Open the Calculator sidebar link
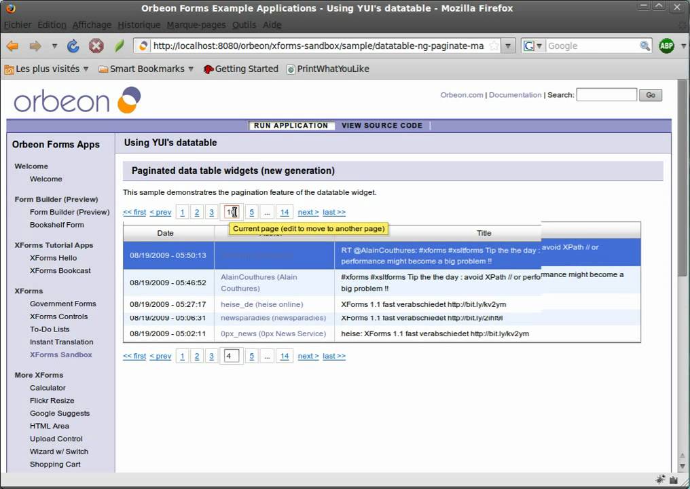 click(48, 388)
